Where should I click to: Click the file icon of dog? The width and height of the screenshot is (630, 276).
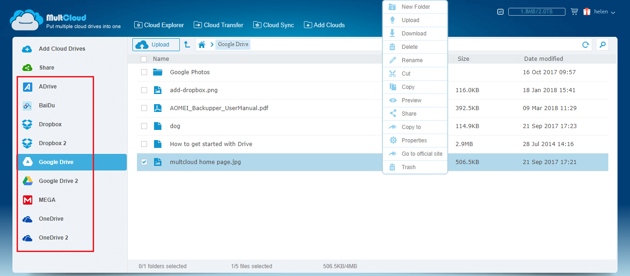pos(158,126)
